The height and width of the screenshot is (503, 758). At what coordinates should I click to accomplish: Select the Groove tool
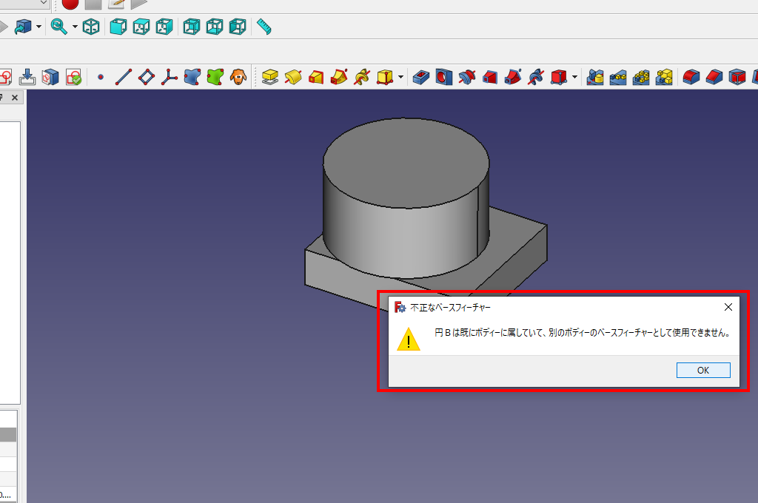[467, 77]
